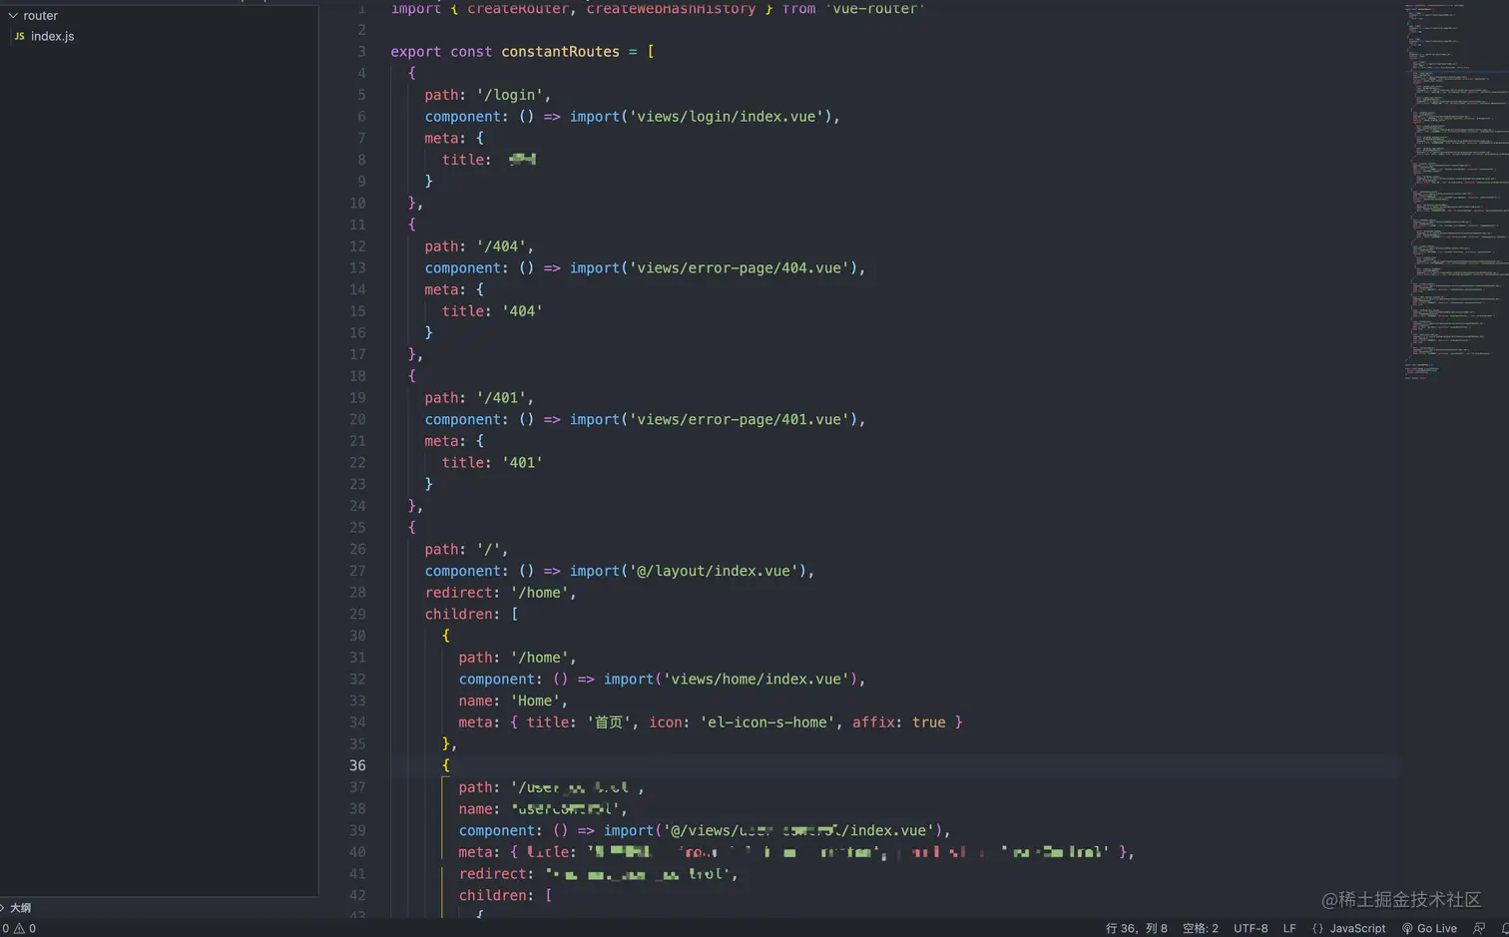Image resolution: width=1509 pixels, height=937 pixels.
Task: Change the LF end-of-line sequence
Action: tap(1289, 929)
